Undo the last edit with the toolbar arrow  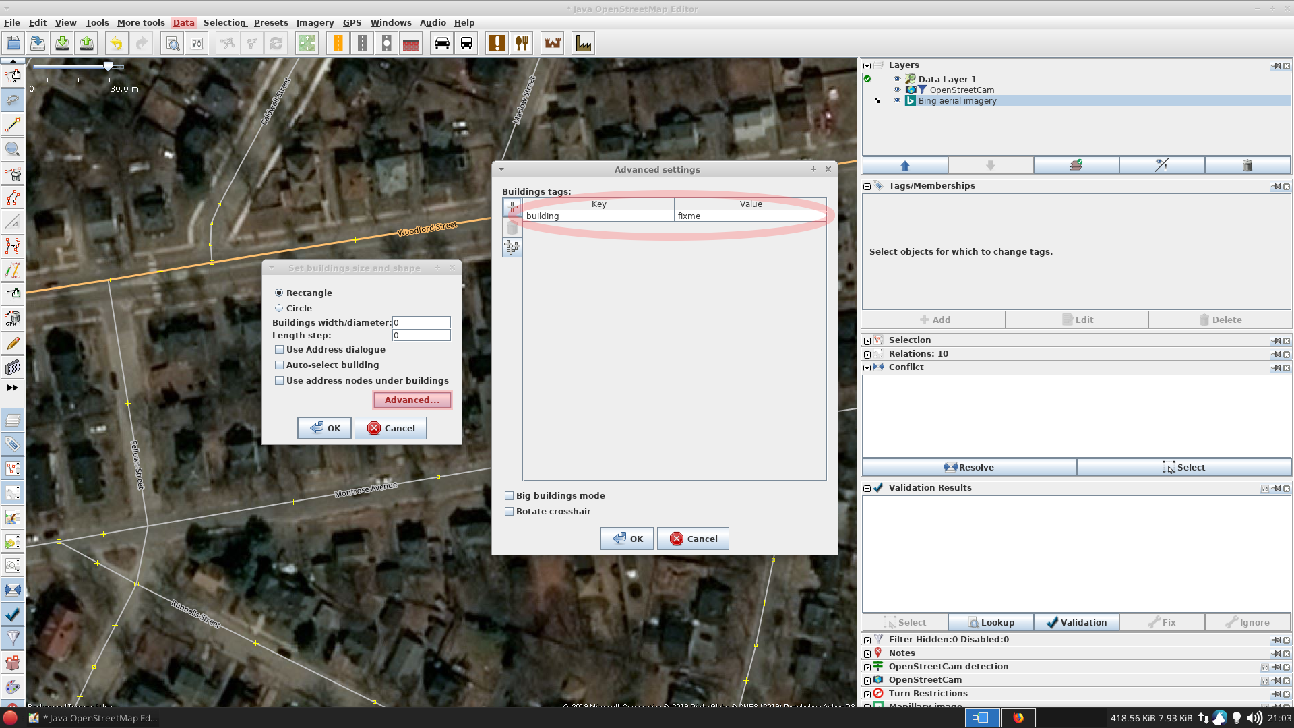pyautogui.click(x=115, y=42)
